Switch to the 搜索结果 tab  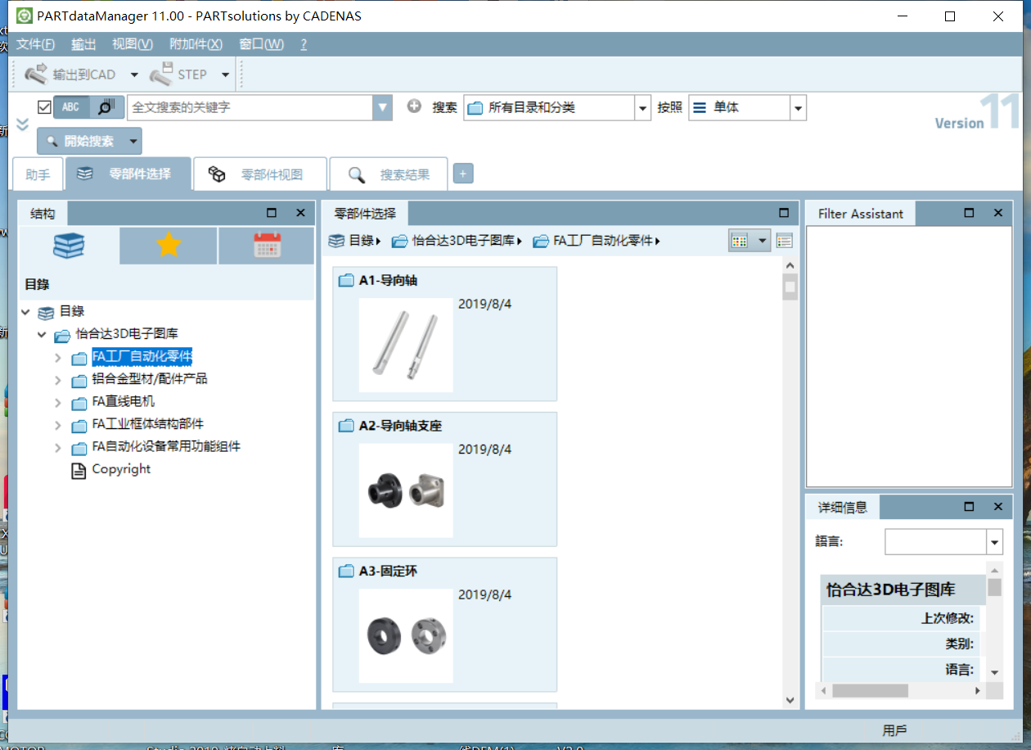[x=389, y=174]
